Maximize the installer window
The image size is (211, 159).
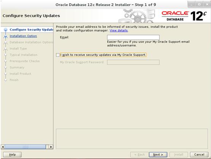(199, 5)
